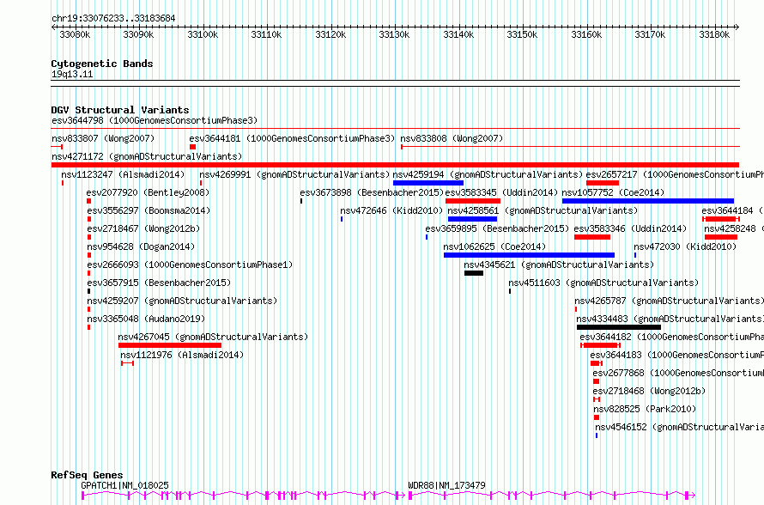The width and height of the screenshot is (764, 505).
Task: Select nsv833808 (Wong2007) variant label
Action: tap(452, 138)
